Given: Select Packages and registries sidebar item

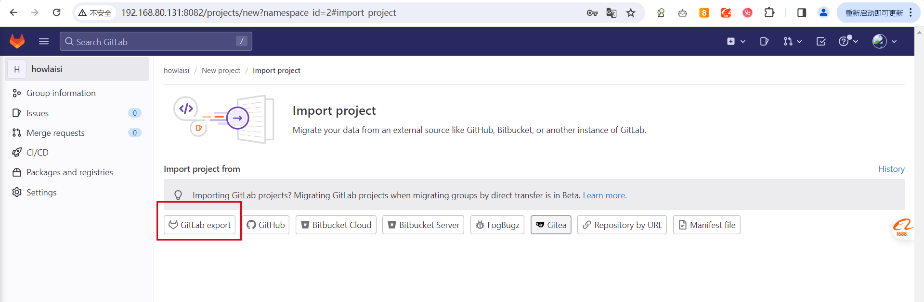Looking at the screenshot, I should click(69, 172).
